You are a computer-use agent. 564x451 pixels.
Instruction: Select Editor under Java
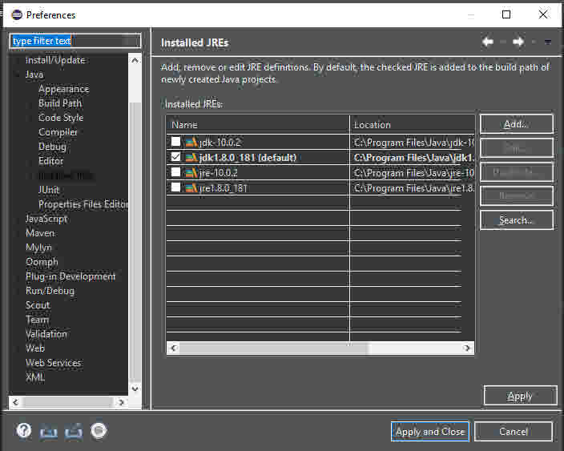point(50,161)
